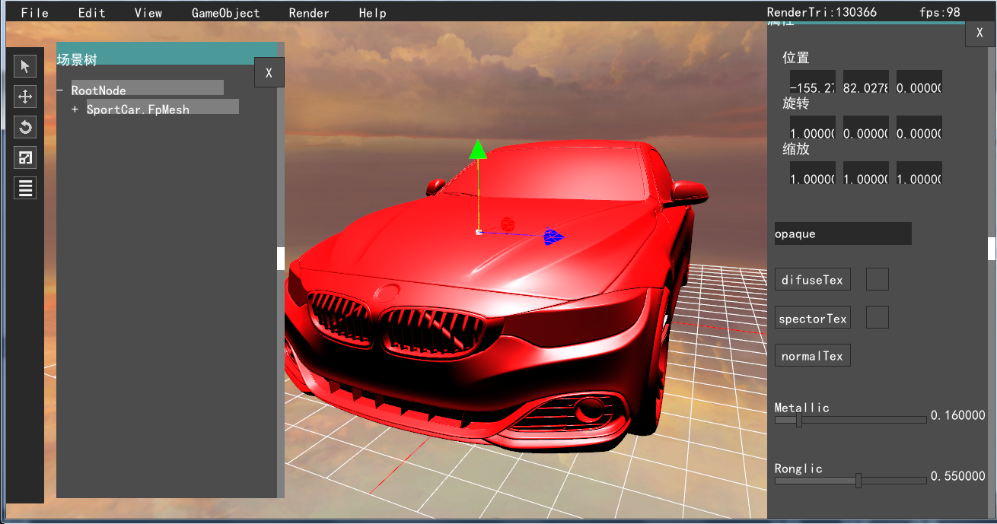Click the 场景树 panel title

(x=77, y=59)
